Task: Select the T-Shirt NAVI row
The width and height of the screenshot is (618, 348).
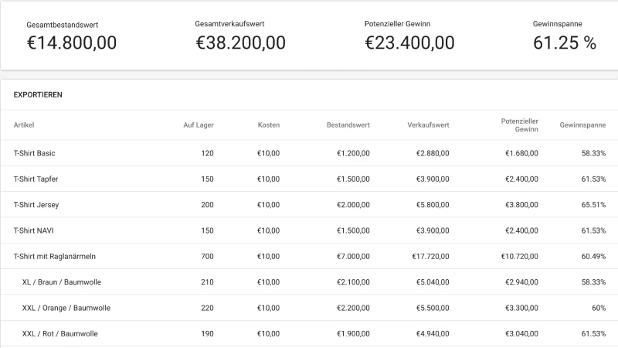Action: [x=33, y=230]
